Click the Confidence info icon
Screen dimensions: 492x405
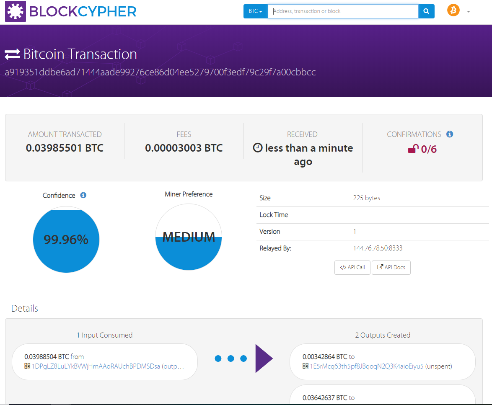[x=83, y=195]
